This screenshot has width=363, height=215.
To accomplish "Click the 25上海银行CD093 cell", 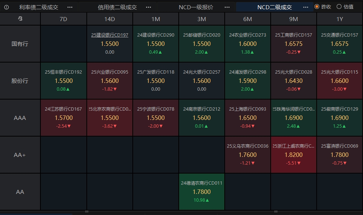I will (x=247, y=118).
